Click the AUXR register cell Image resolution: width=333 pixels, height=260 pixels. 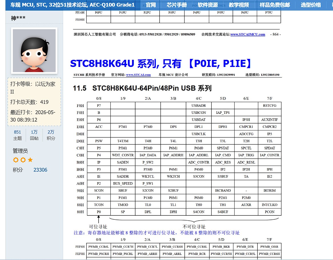pos(246,205)
